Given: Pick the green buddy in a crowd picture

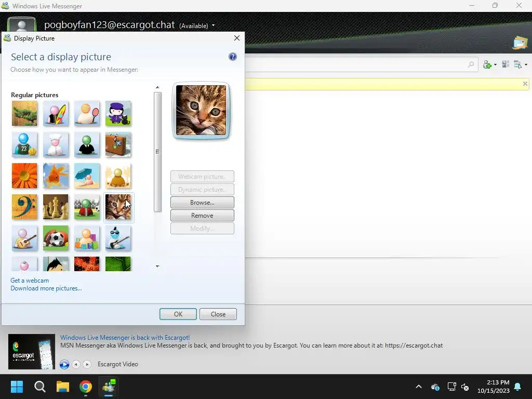Looking at the screenshot, I should tap(87, 207).
